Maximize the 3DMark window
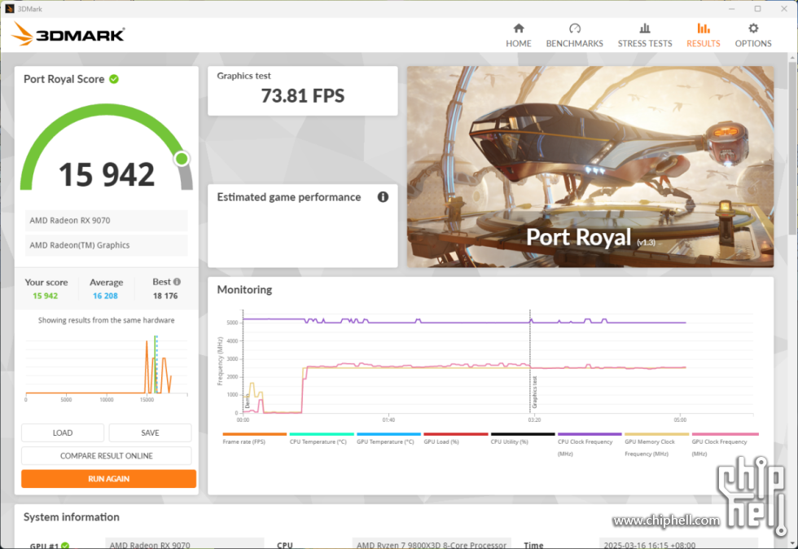This screenshot has width=798, height=549. 757,9
